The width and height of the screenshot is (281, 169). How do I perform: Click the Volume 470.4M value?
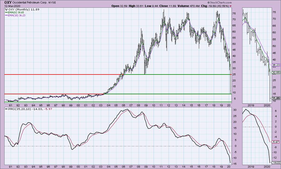click(188, 6)
